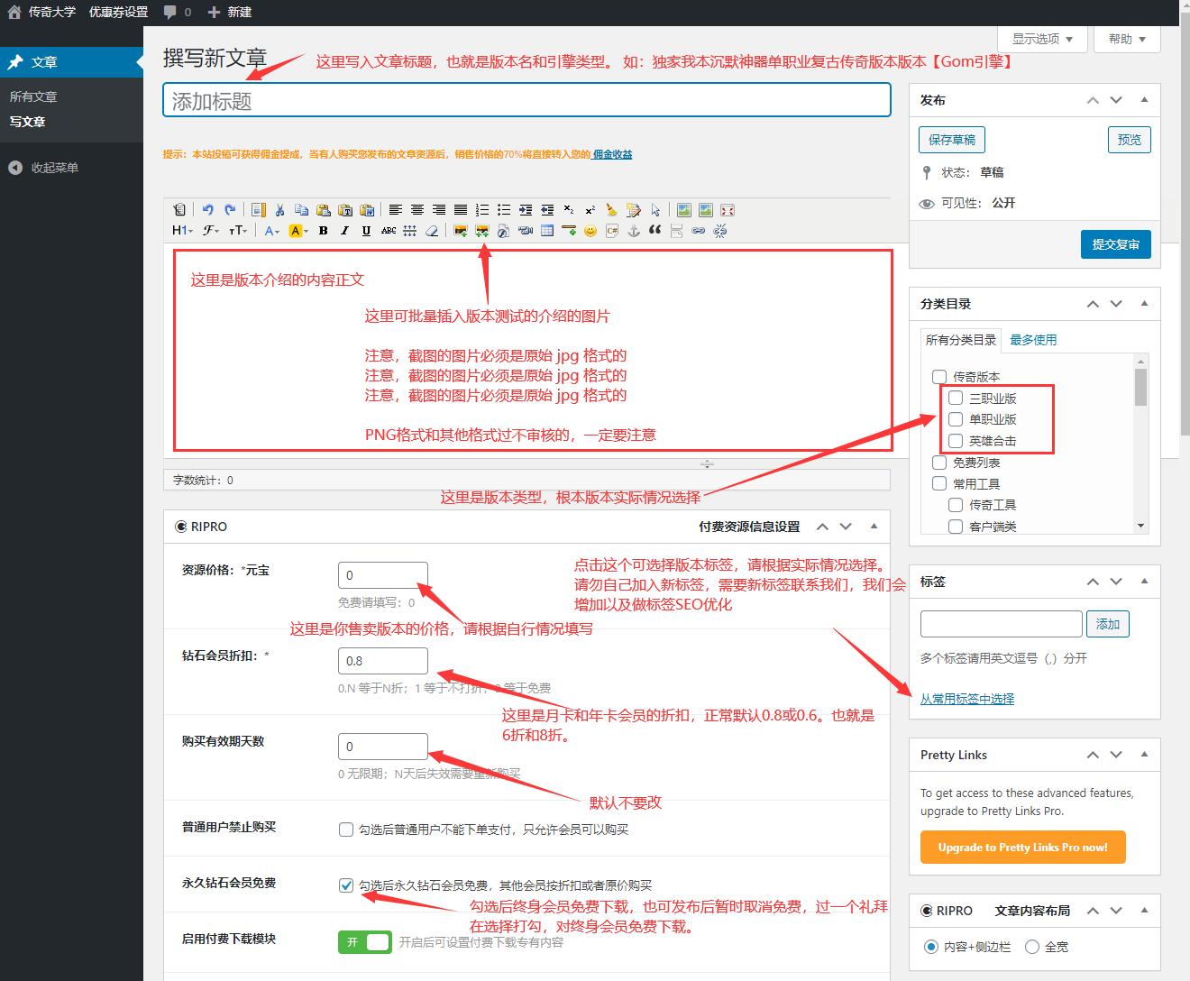Apply superscript formatting
The image size is (1190, 981).
pyautogui.click(x=590, y=210)
